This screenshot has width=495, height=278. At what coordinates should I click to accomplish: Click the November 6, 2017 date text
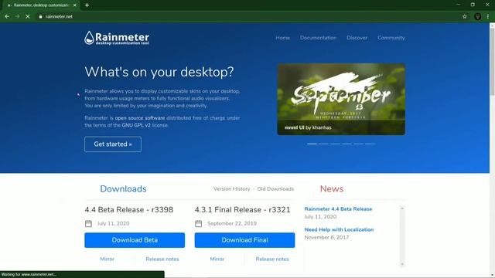[x=326, y=237]
